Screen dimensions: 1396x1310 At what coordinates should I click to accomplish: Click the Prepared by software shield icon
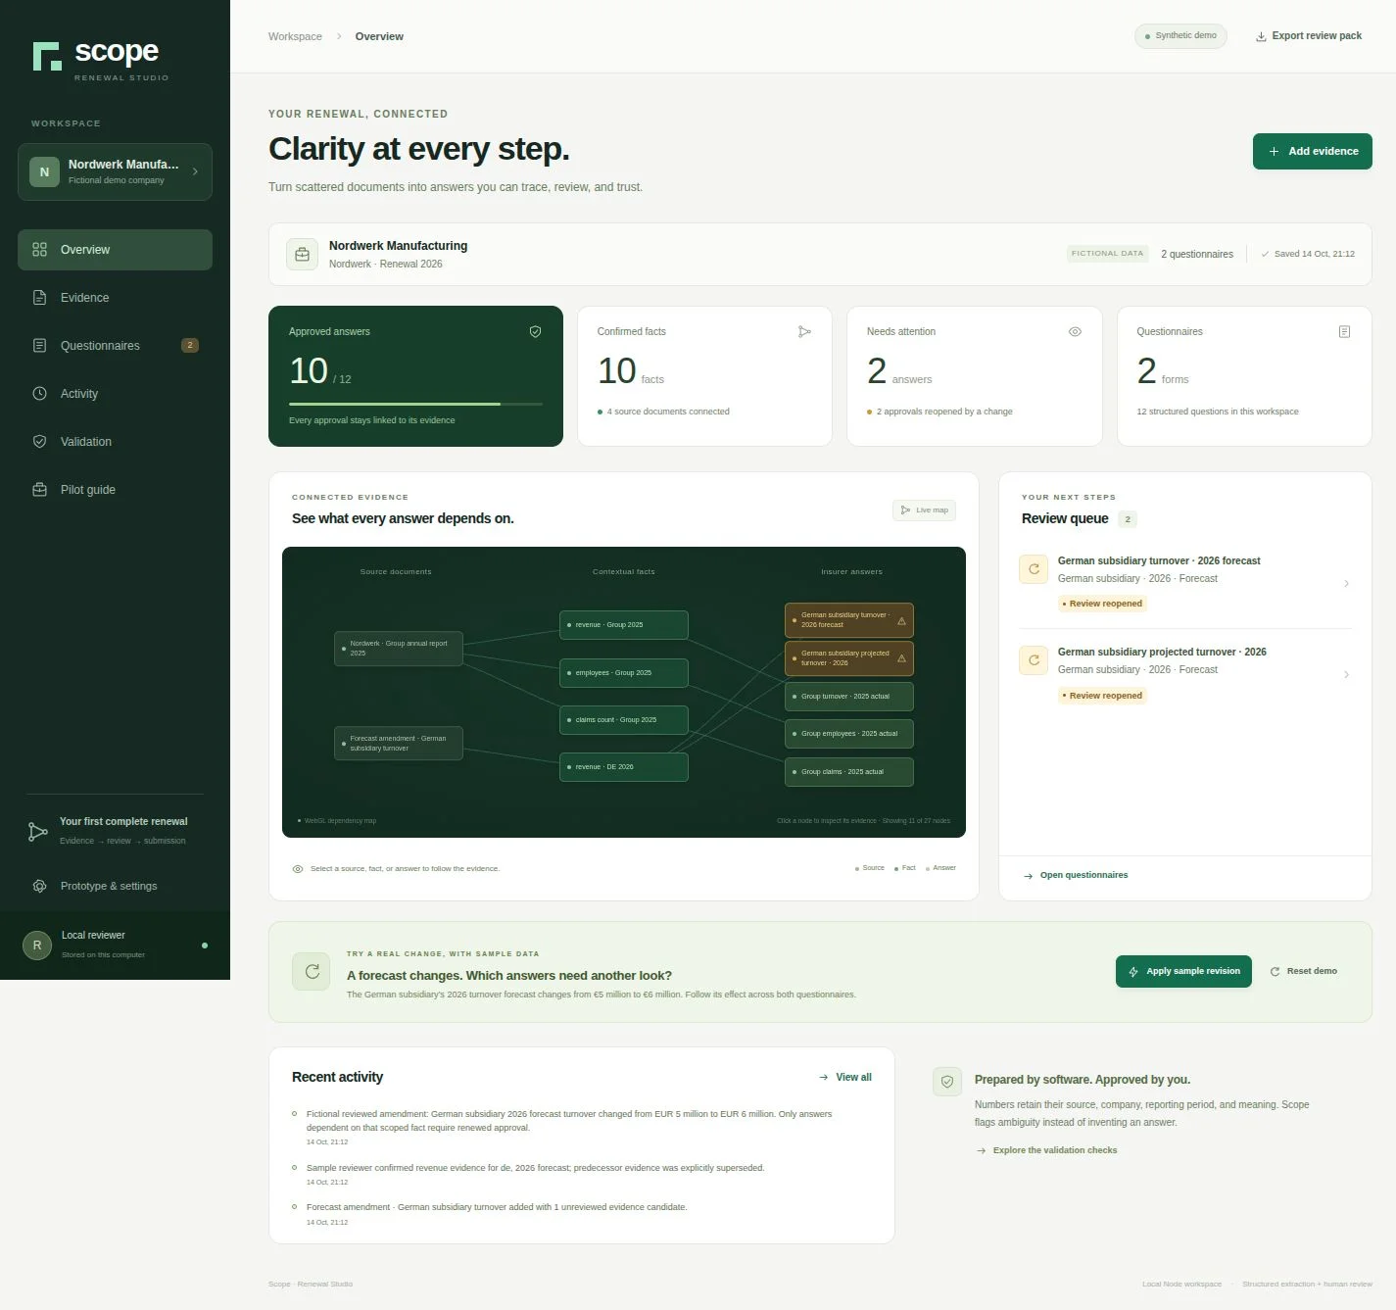[x=947, y=1082]
